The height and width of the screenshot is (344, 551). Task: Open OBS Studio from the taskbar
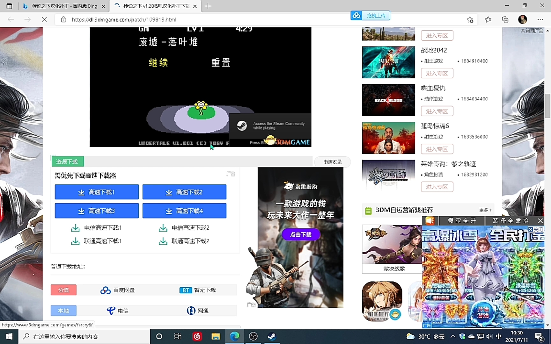pos(253,336)
